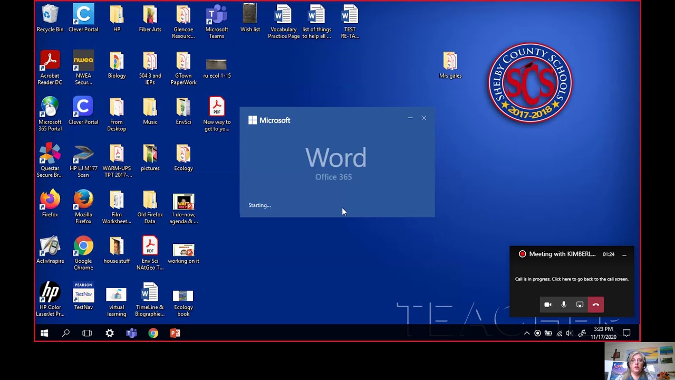Open the GTown PaperWork folder
The width and height of the screenshot is (675, 380).
(x=184, y=68)
